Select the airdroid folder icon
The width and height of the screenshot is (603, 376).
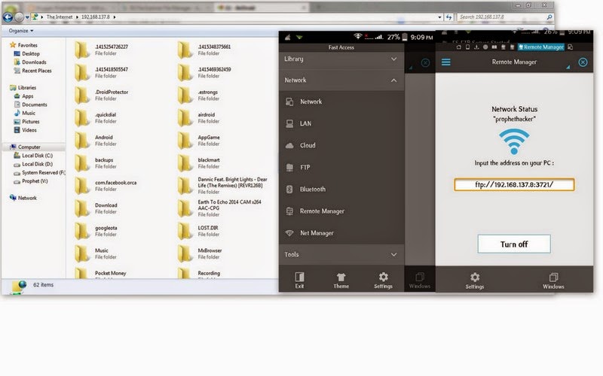point(185,118)
